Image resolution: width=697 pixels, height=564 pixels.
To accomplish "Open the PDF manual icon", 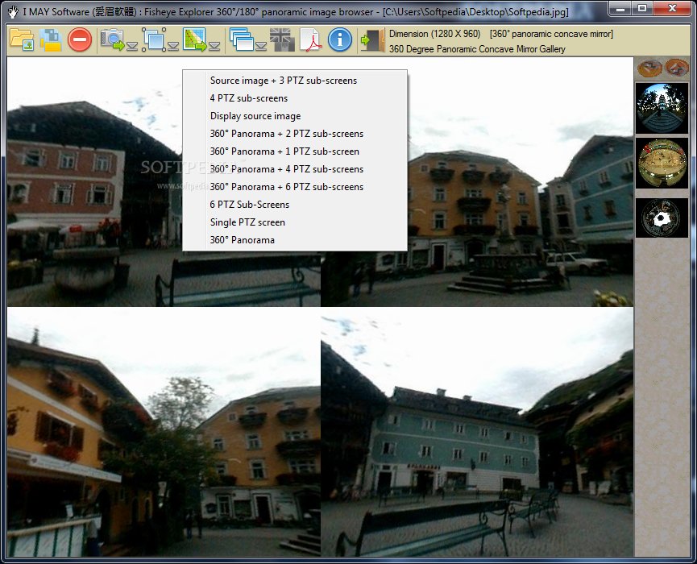I will coord(311,40).
